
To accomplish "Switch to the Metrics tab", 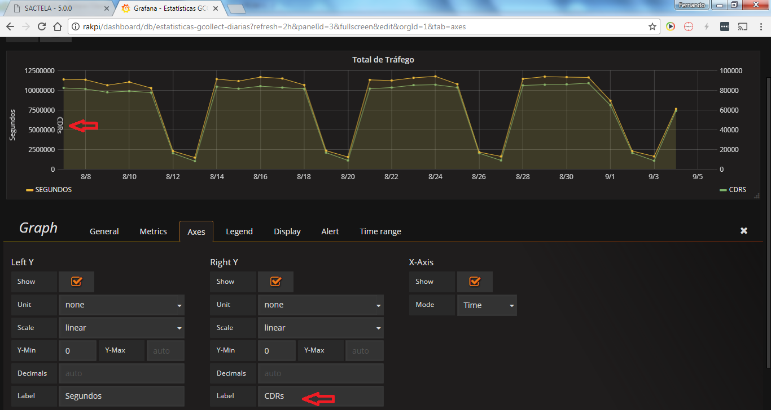I will click(153, 231).
